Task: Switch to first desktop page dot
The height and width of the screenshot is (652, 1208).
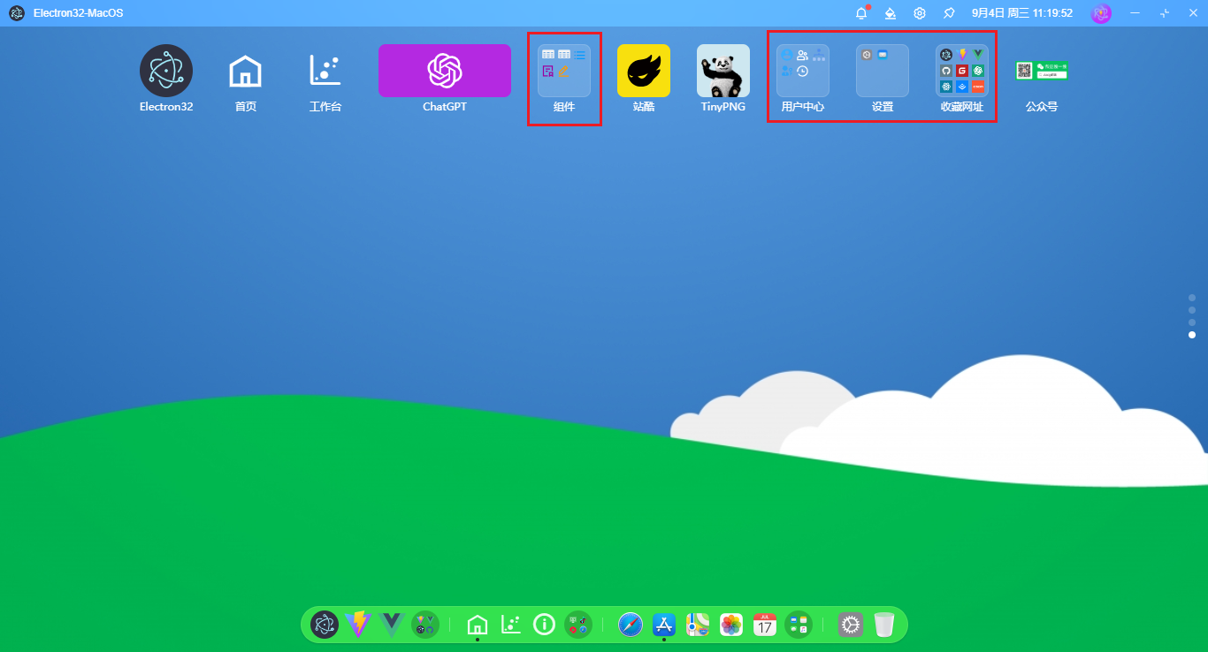Action: (1192, 298)
